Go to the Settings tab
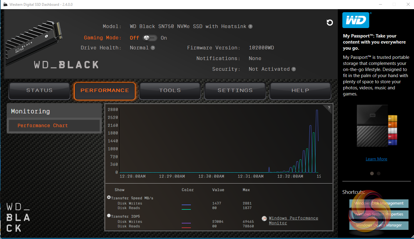The image size is (414, 239). [235, 91]
